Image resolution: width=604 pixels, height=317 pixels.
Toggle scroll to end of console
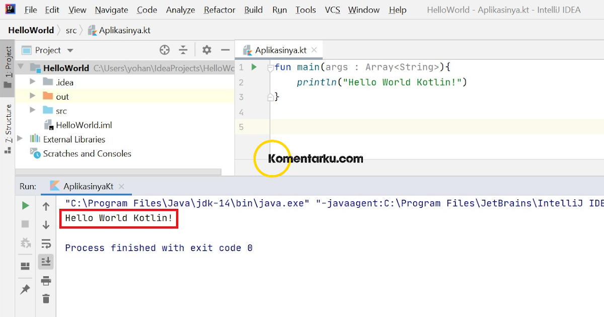[x=46, y=262]
